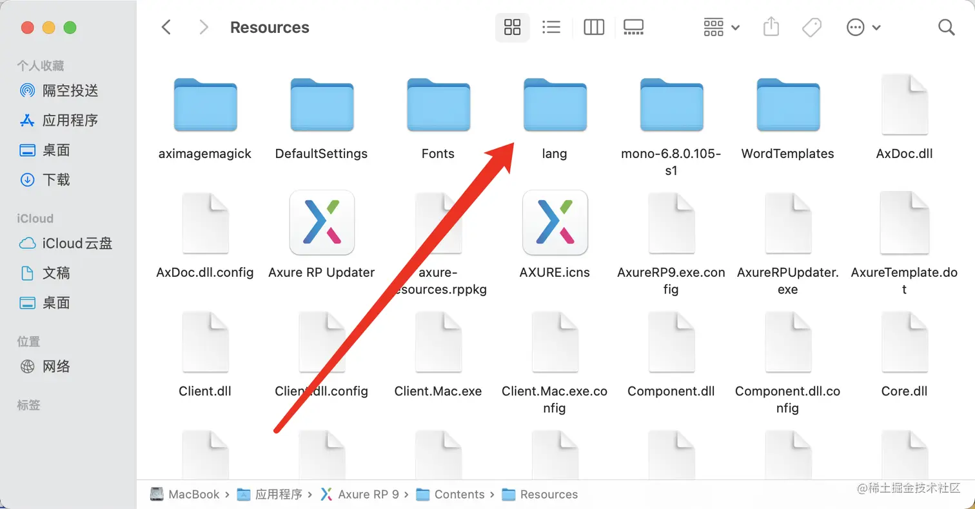Select the Client.dll file
Viewport: 975px width, 509px height.
coord(205,342)
